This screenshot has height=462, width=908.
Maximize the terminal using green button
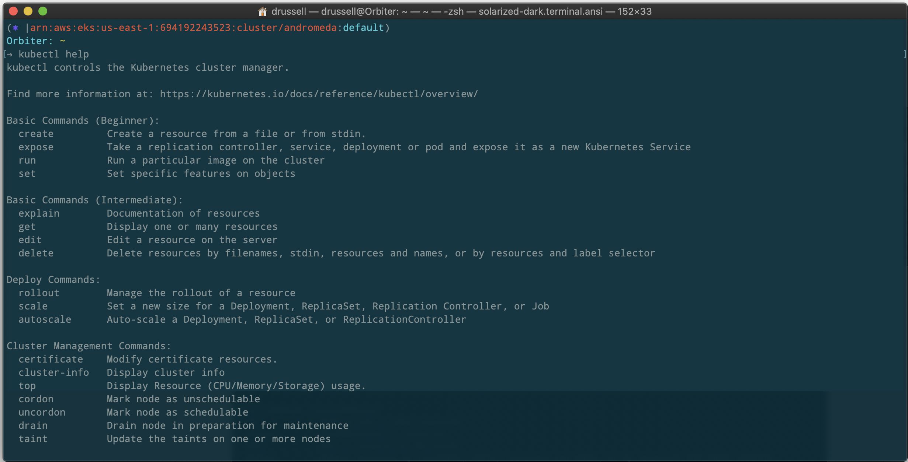(x=43, y=11)
